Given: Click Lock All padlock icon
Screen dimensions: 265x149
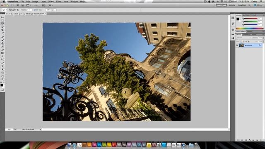Looking at the screenshot, I should click(x=248, y=41).
